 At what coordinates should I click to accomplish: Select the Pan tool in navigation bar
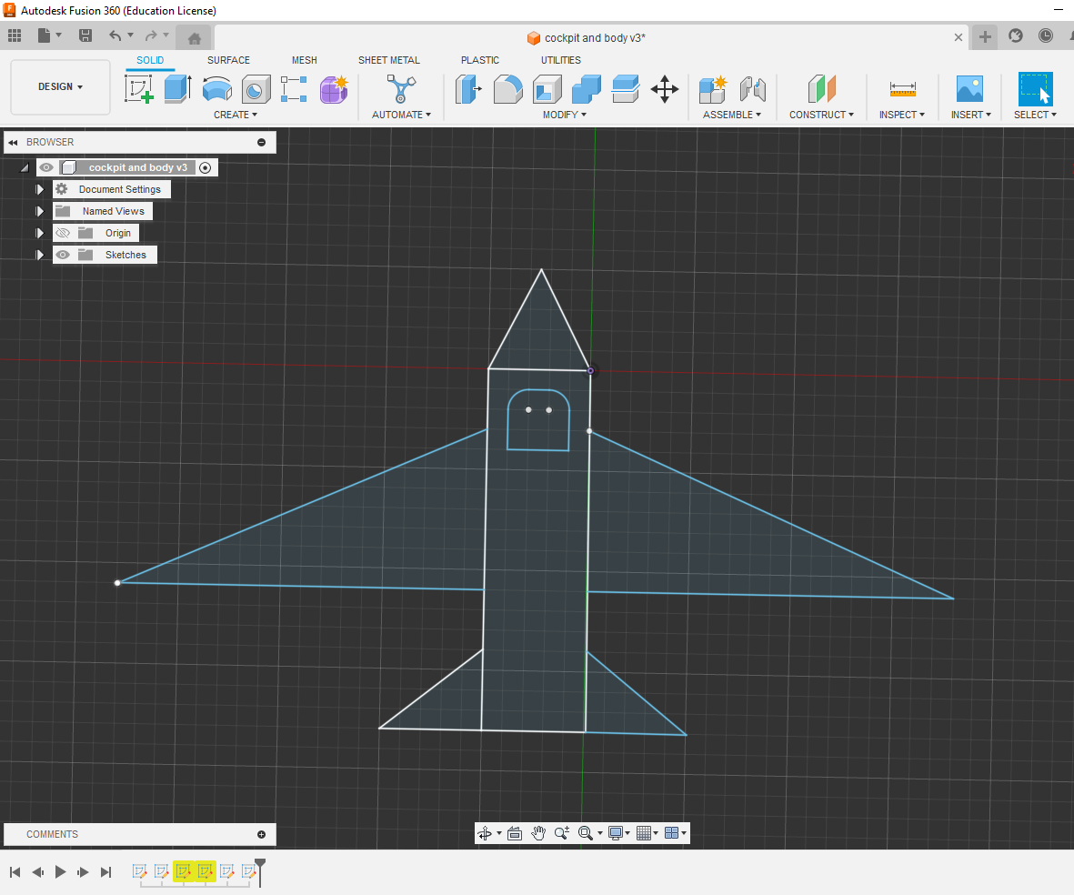coord(537,832)
